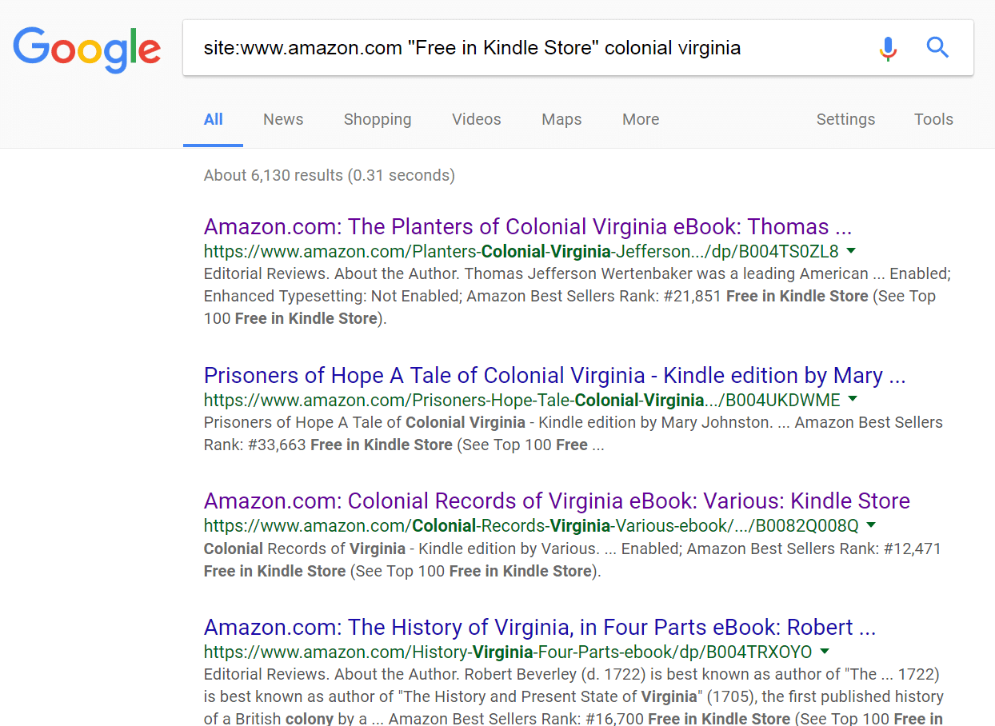Open the Maps tab

click(561, 119)
